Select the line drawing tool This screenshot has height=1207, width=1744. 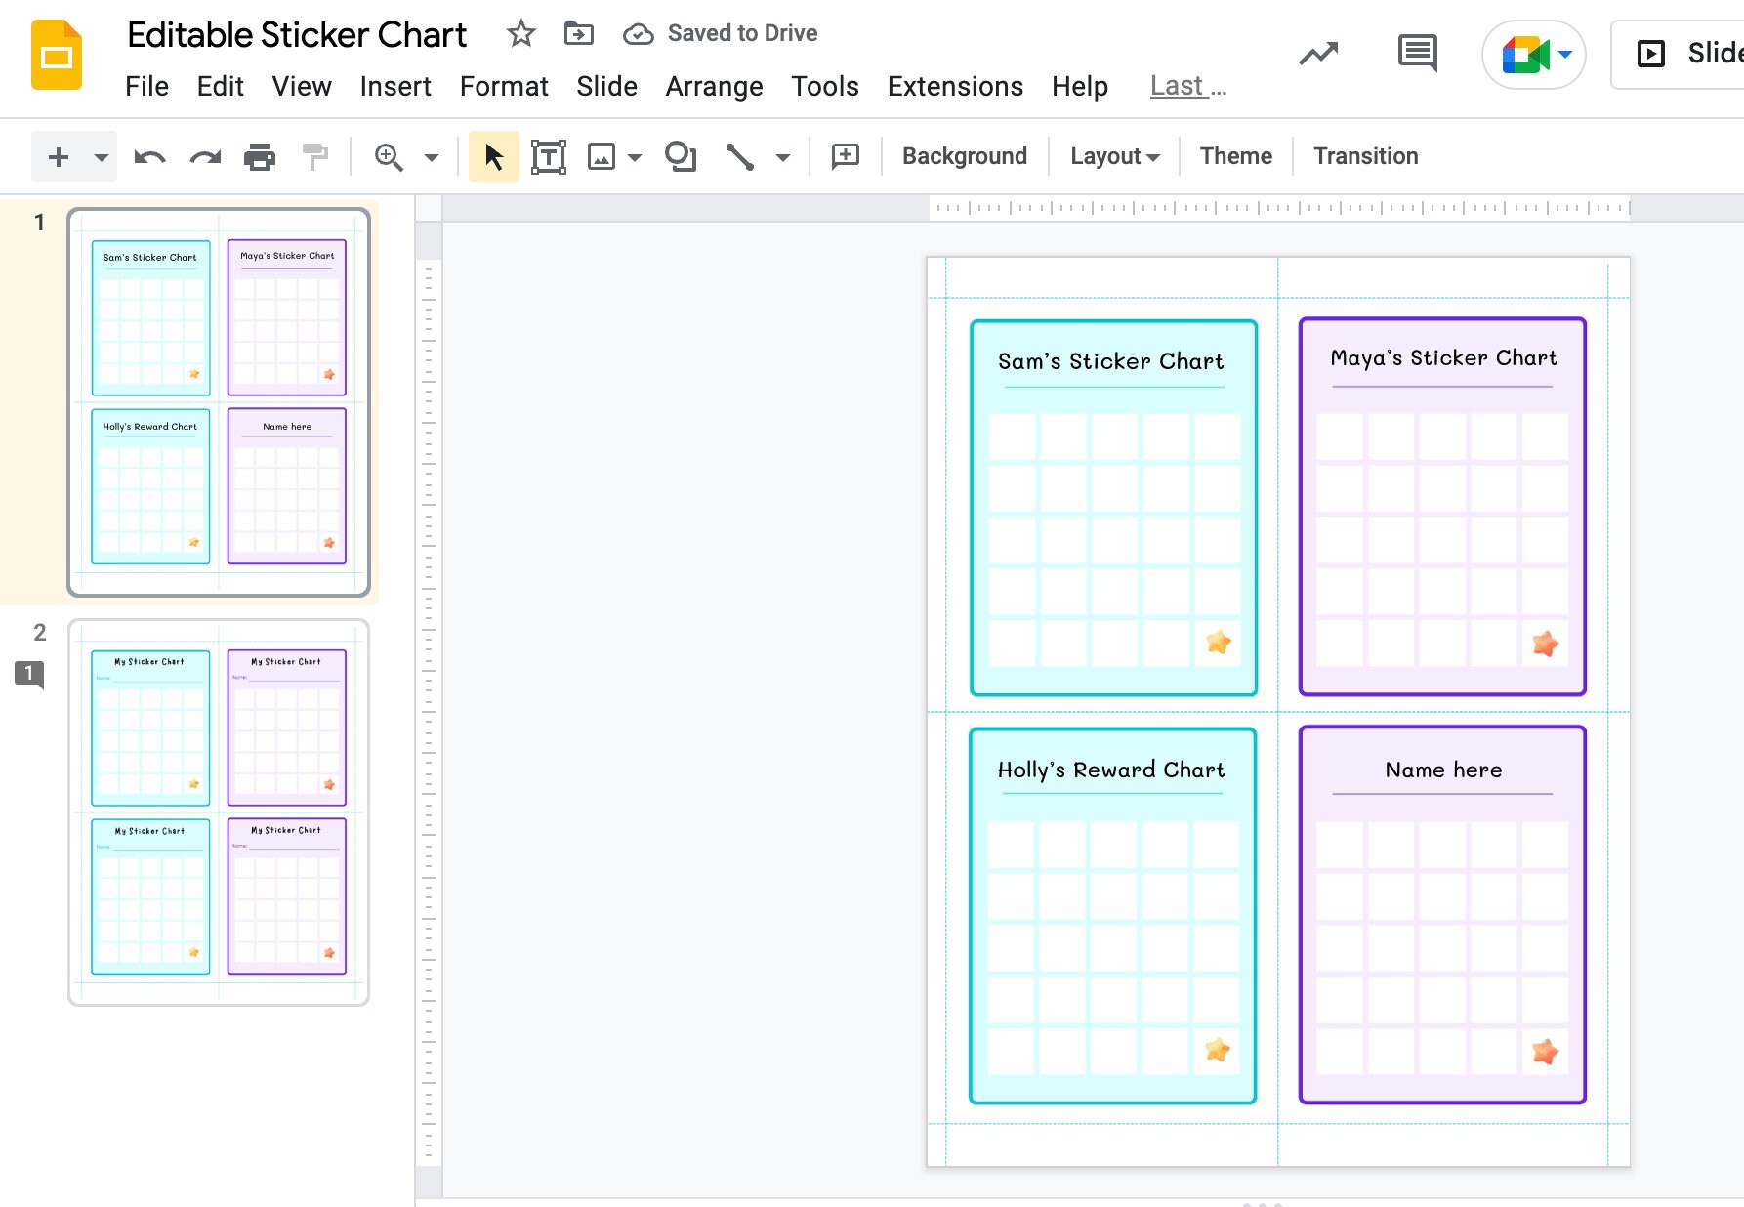click(740, 156)
